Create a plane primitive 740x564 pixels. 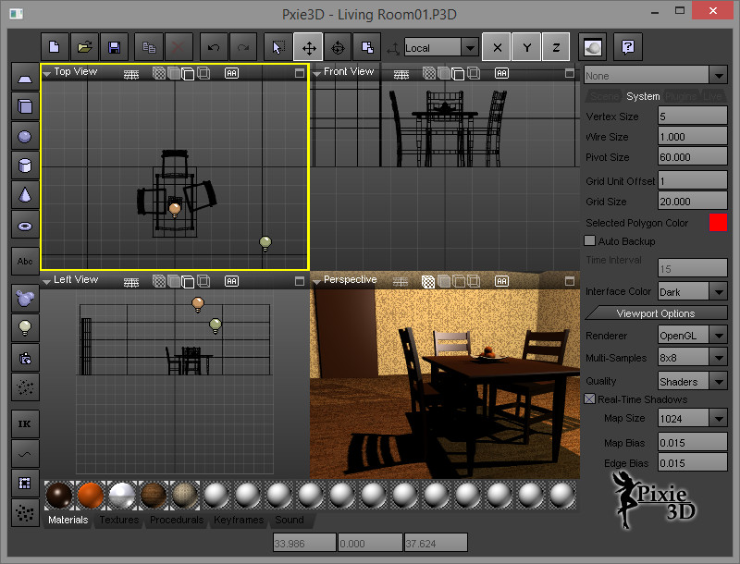pyautogui.click(x=25, y=78)
